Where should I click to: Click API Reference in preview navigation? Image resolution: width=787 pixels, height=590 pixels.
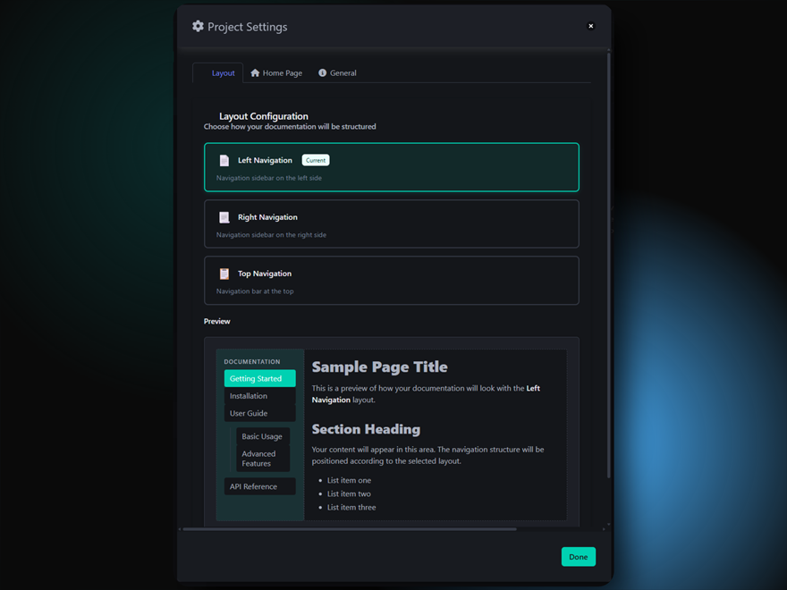click(x=259, y=486)
